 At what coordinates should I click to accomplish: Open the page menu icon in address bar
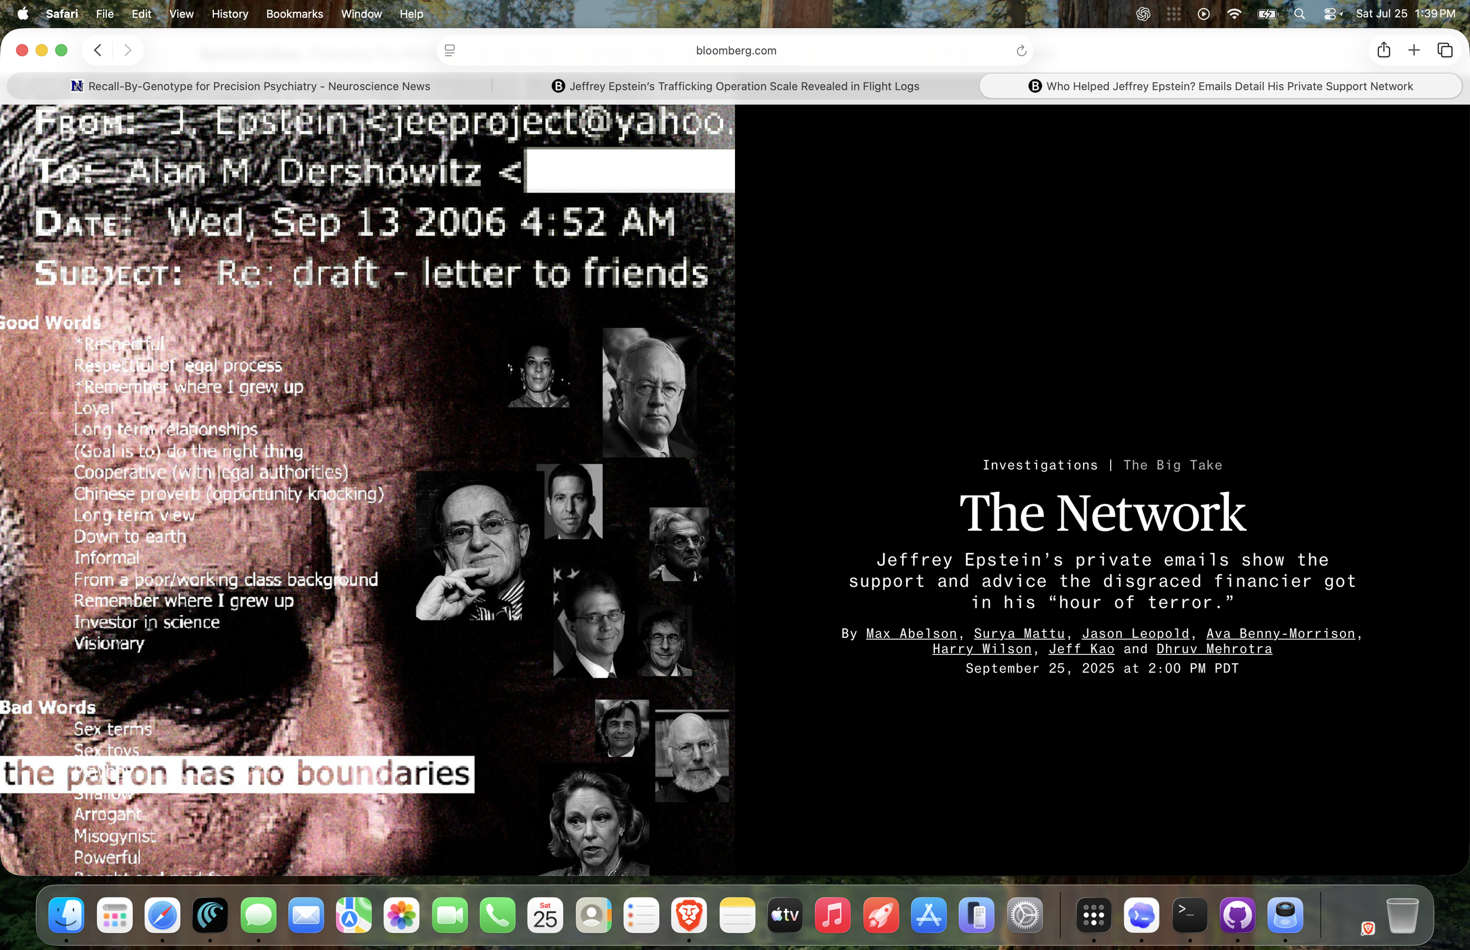tap(450, 51)
